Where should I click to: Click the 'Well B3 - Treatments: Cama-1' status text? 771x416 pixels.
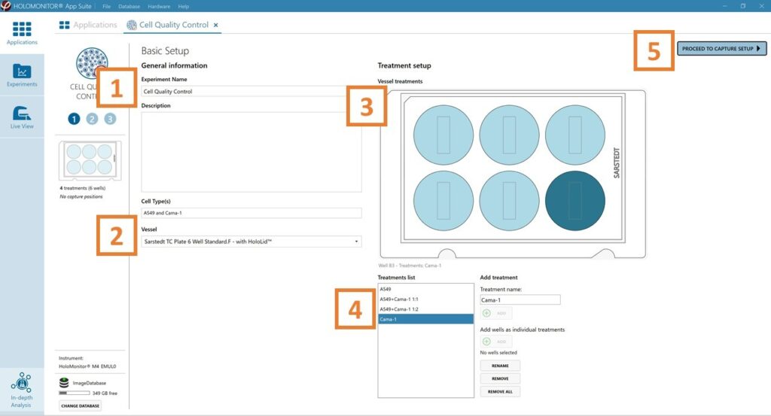pyautogui.click(x=410, y=266)
